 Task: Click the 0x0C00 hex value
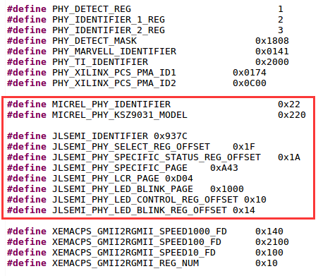250,83
